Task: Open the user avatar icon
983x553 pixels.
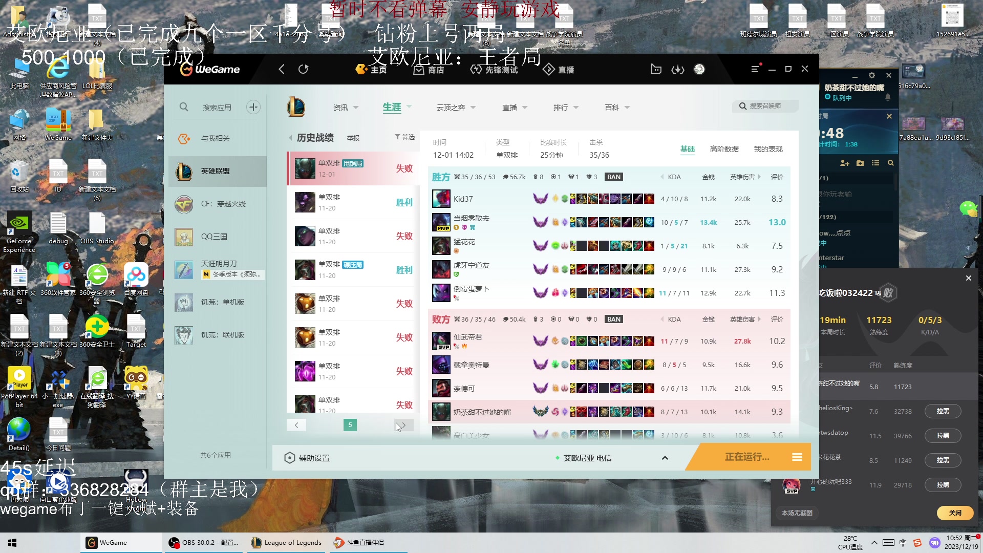Action: click(699, 69)
